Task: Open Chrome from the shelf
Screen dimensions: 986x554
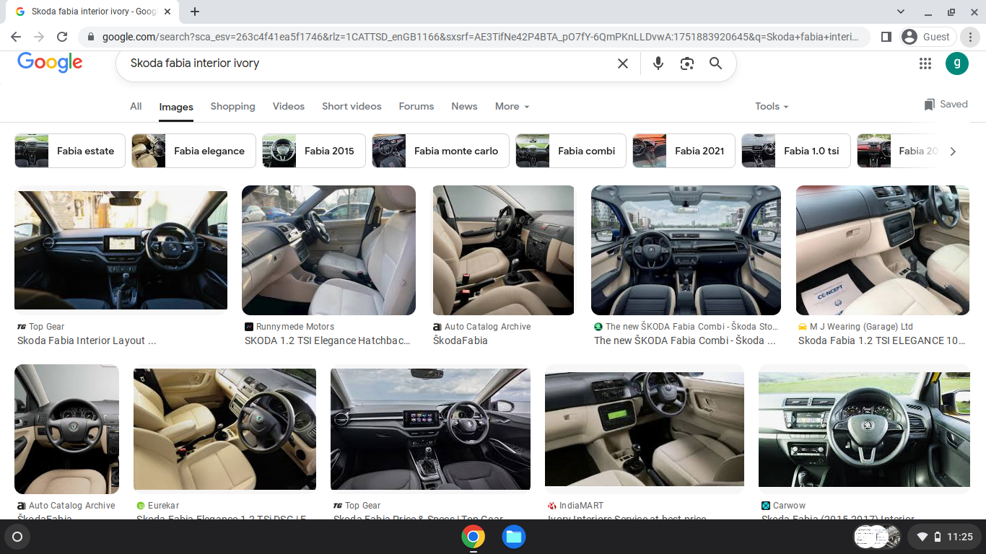Action: (x=474, y=537)
